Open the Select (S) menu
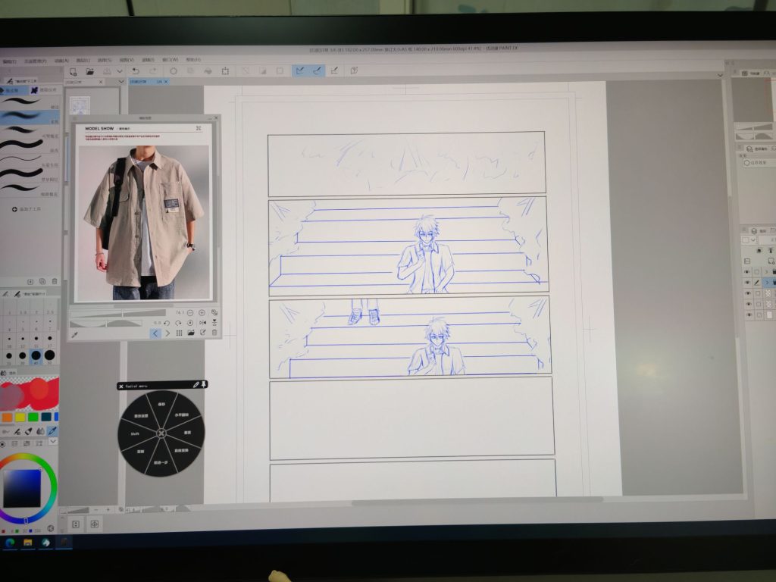776x582 pixels. tap(105, 61)
